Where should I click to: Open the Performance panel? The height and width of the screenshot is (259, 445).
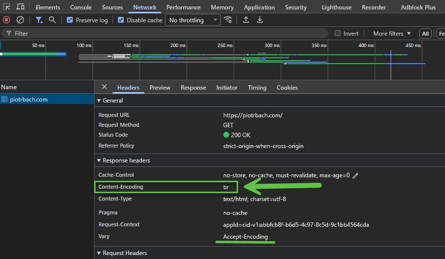[x=183, y=7]
